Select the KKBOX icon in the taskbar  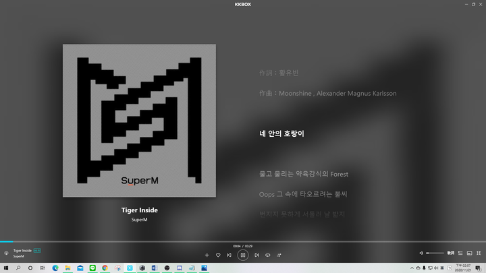coord(130,268)
